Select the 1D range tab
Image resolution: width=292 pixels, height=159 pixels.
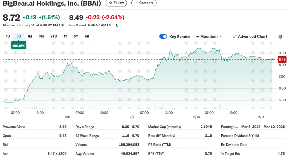pyautogui.click(x=8, y=36)
